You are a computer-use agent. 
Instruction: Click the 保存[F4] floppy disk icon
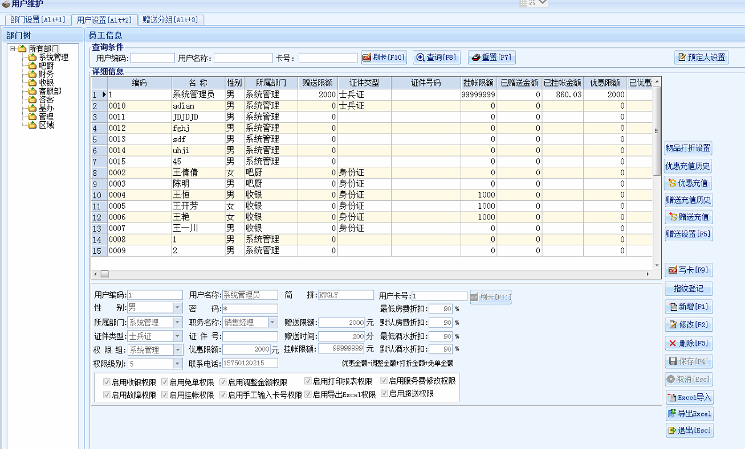tap(673, 361)
